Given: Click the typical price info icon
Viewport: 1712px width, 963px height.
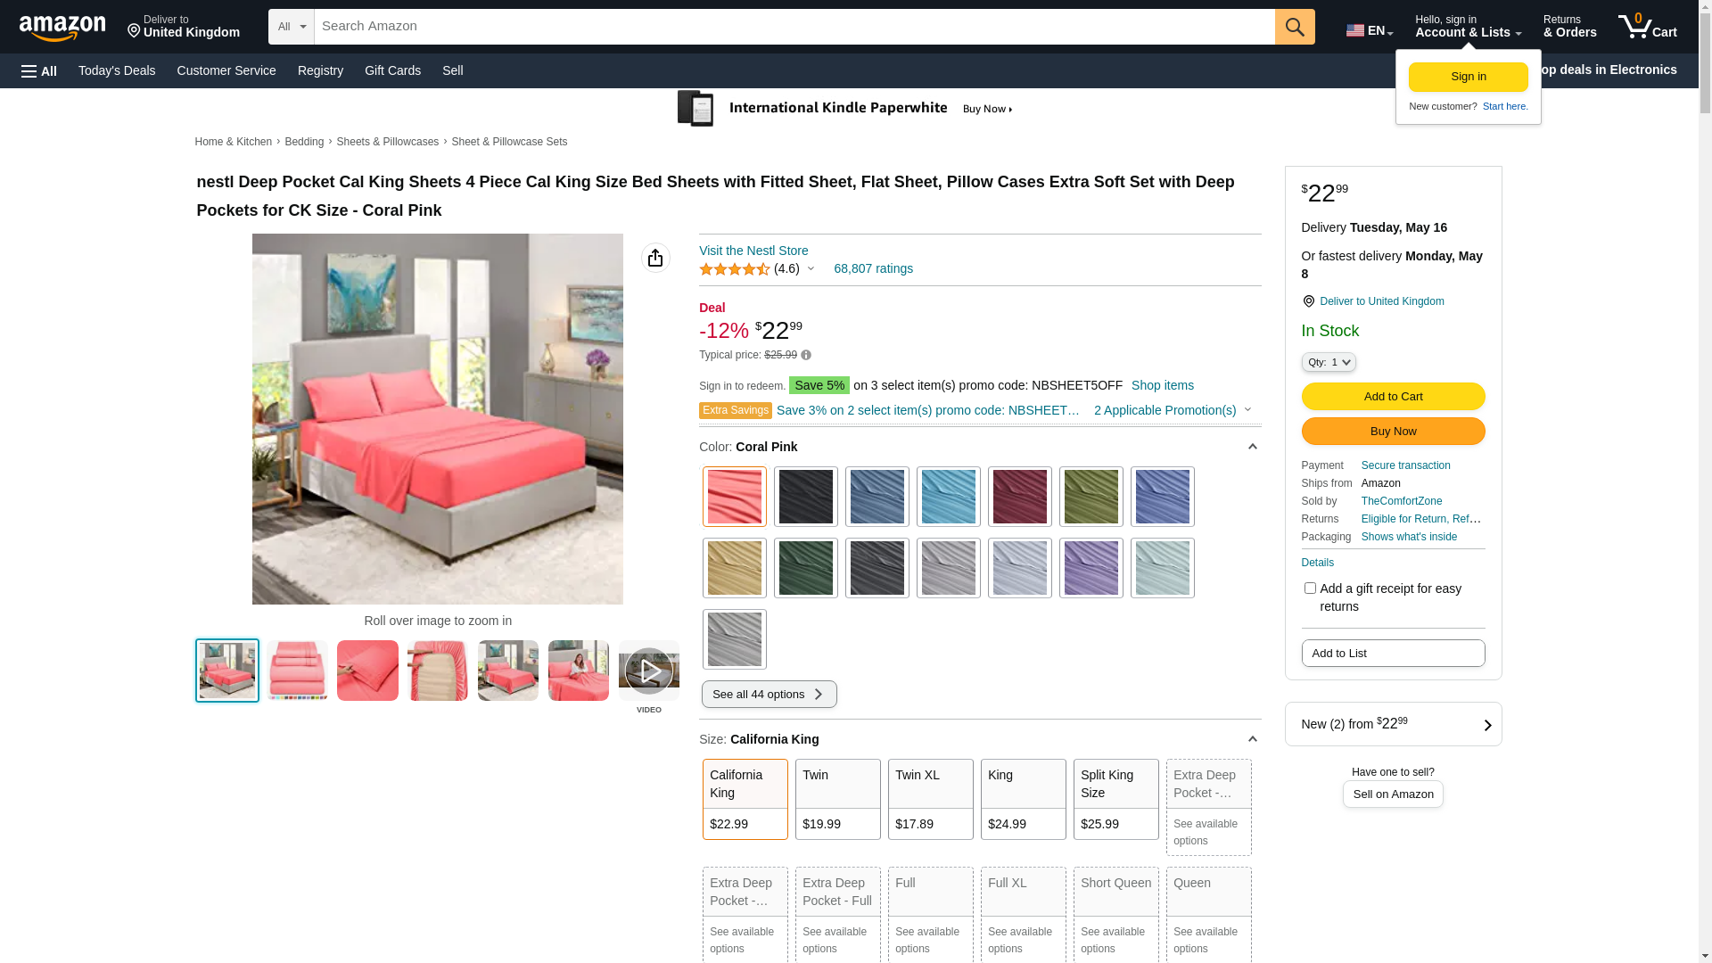Looking at the screenshot, I should 806,355.
